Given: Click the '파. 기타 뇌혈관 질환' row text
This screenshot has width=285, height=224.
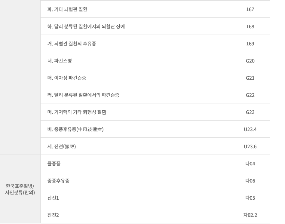Looking at the screenshot, I should pos(67,9).
